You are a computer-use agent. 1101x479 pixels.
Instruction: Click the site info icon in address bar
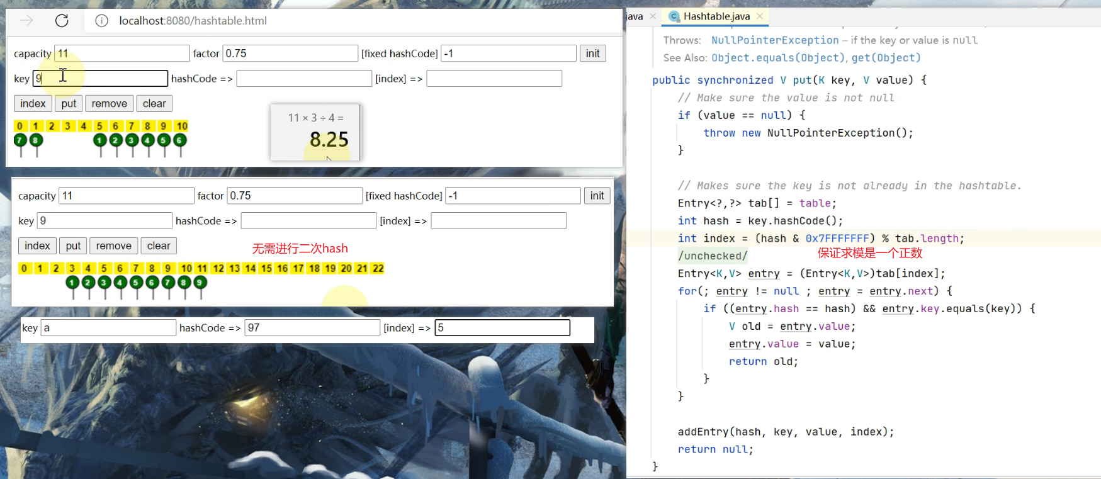(101, 21)
